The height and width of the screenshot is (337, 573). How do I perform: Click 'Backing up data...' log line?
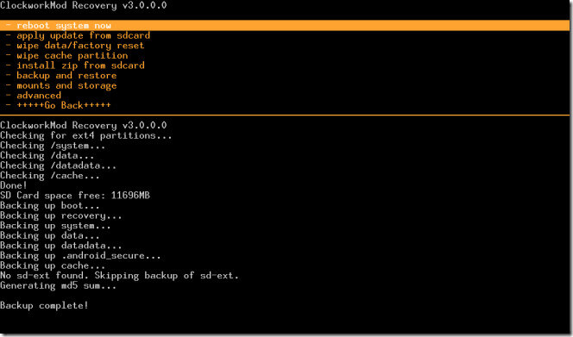(50, 235)
